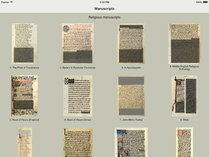Open The Prick of Conscience manuscript thumbnail
This screenshot has height=157, width=209.
click(x=24, y=44)
